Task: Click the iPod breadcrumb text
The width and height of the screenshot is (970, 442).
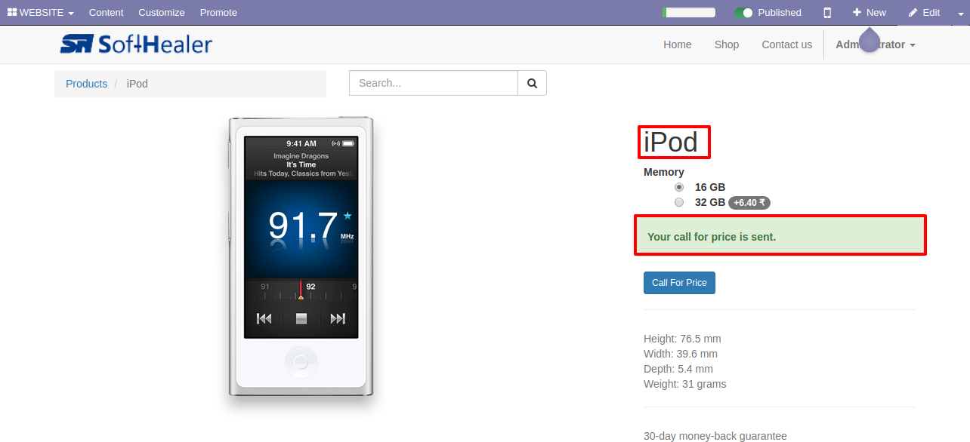Action: (137, 84)
